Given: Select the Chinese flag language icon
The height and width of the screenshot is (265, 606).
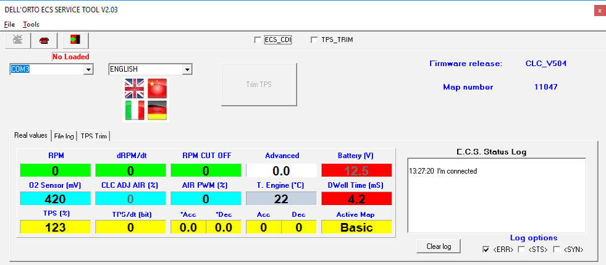Looking at the screenshot, I should point(157,88).
